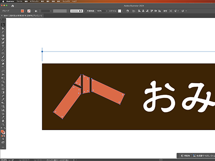Screen dimensions: 215x161
Task: Select the Artboard tool
Action: [x=3, y=114]
